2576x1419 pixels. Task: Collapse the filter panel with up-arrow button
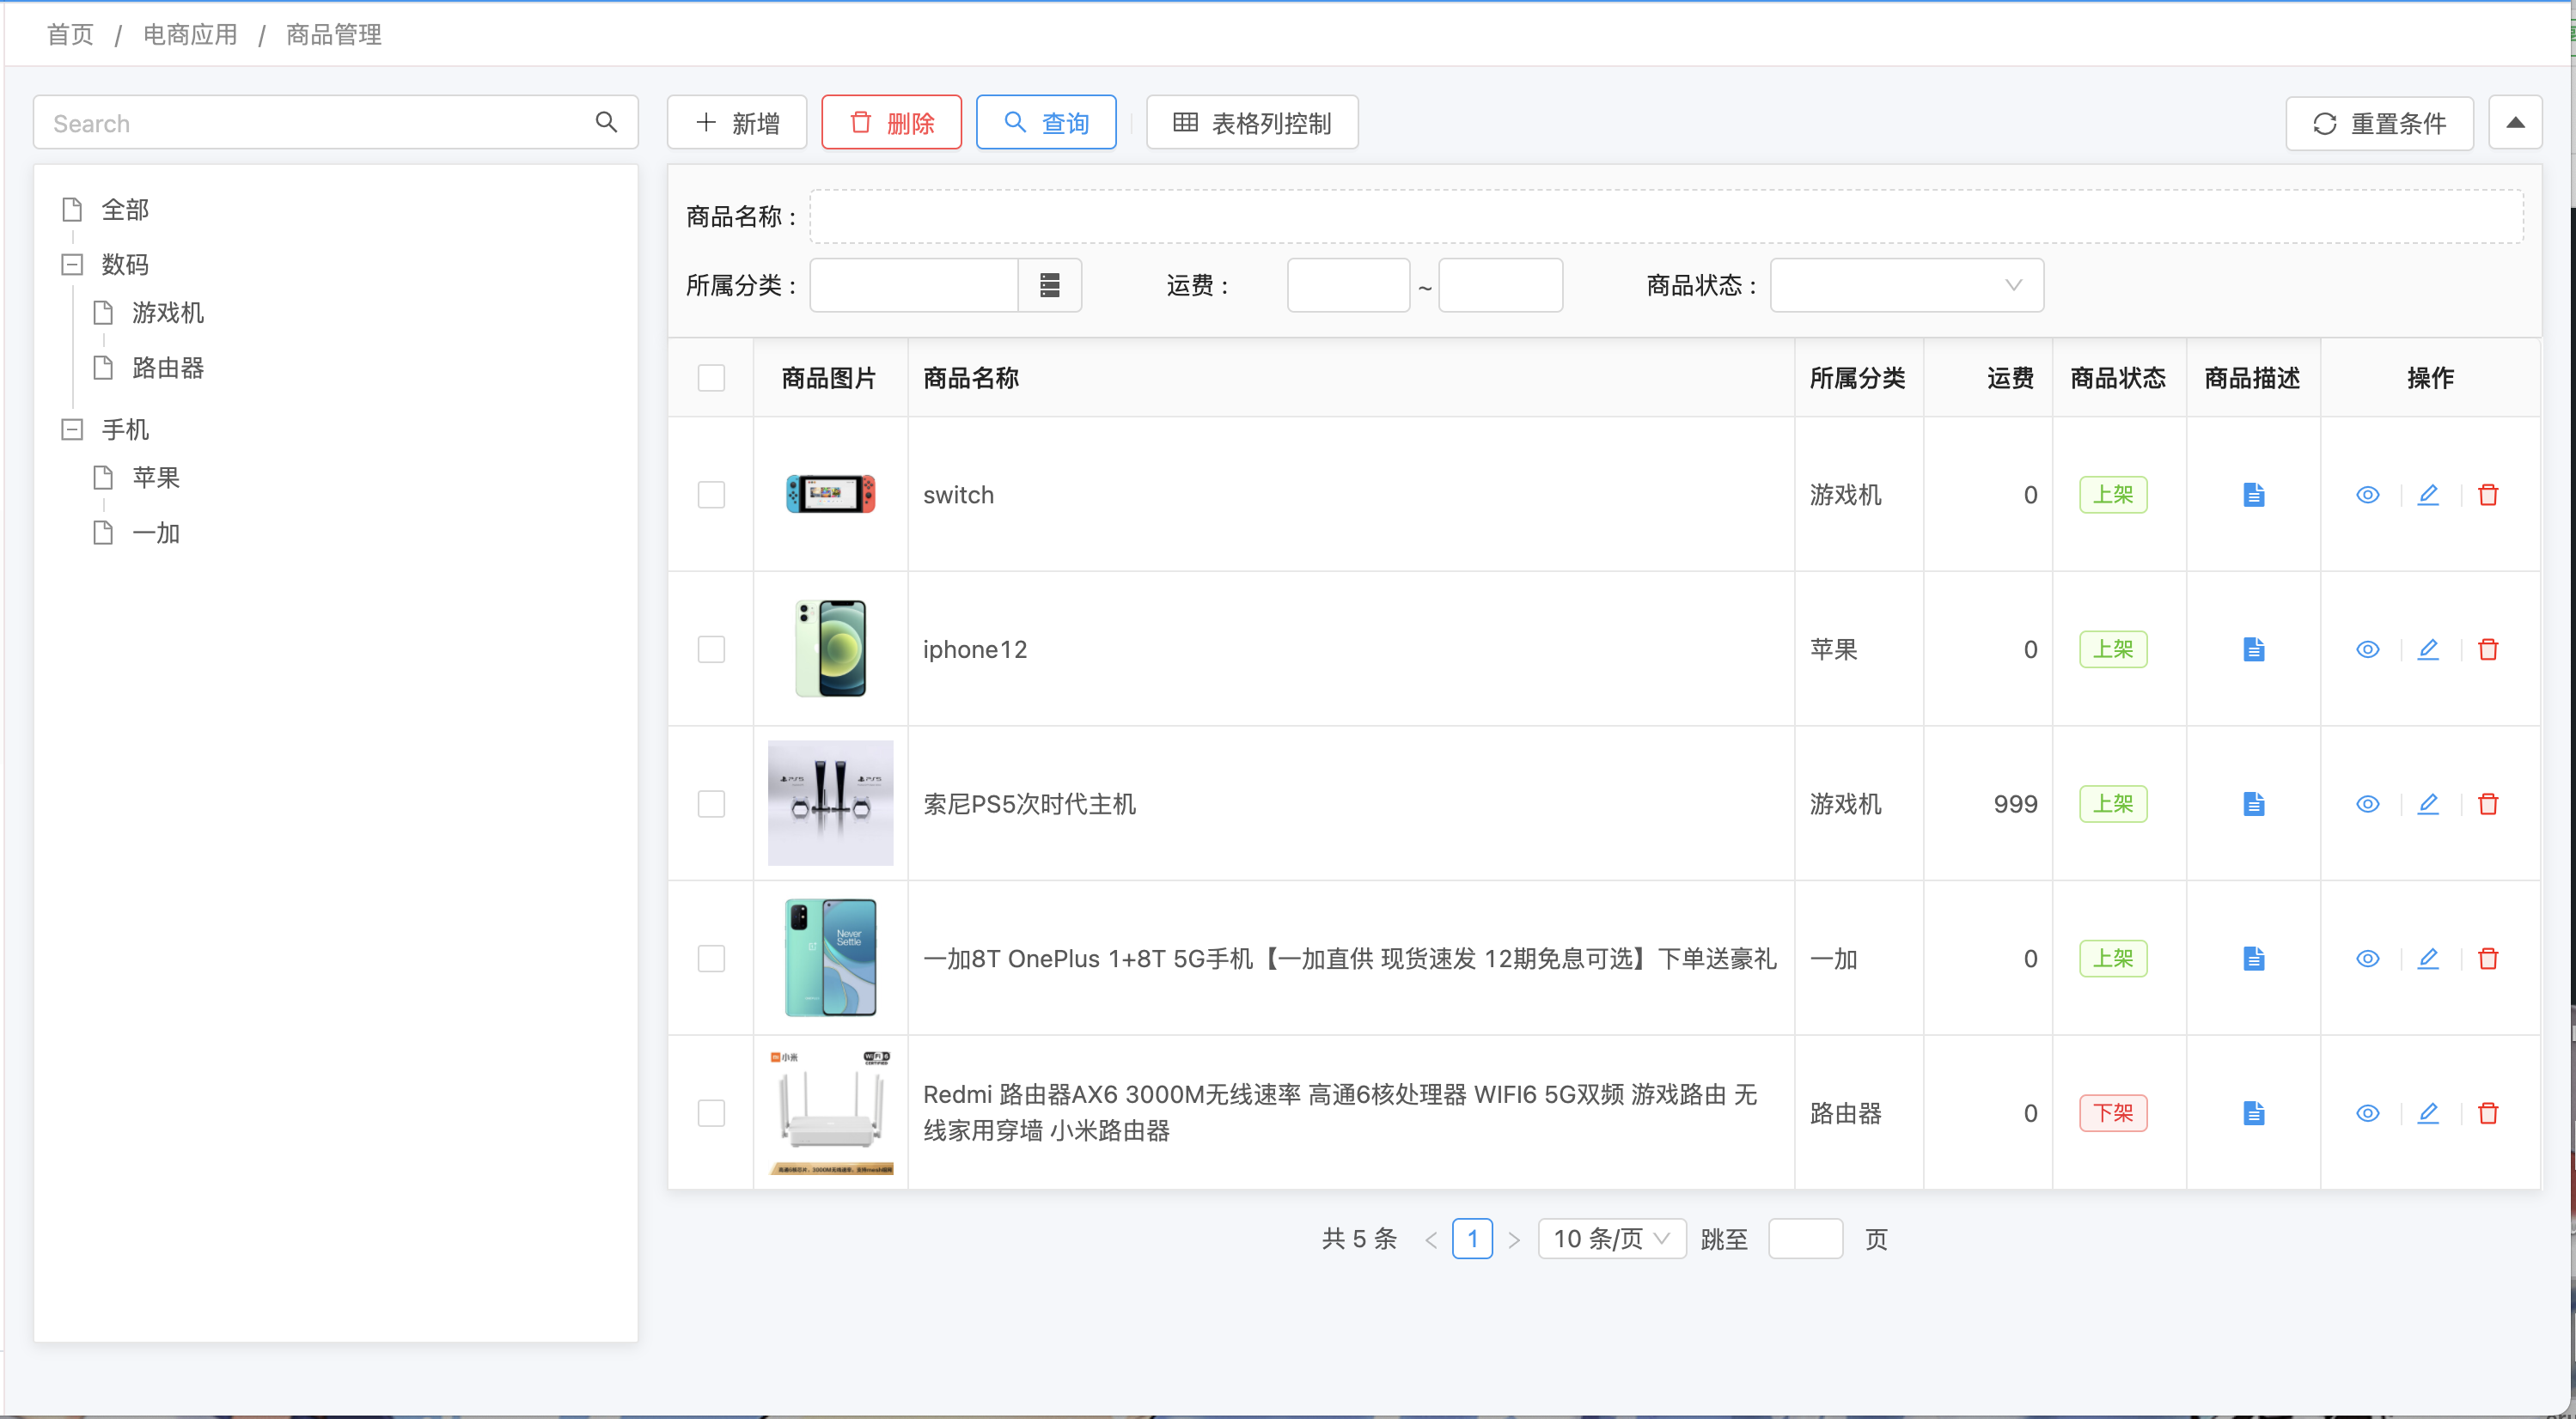click(2515, 123)
